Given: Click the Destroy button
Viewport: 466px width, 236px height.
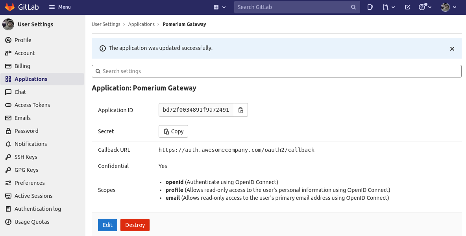Looking at the screenshot, I should [x=135, y=225].
